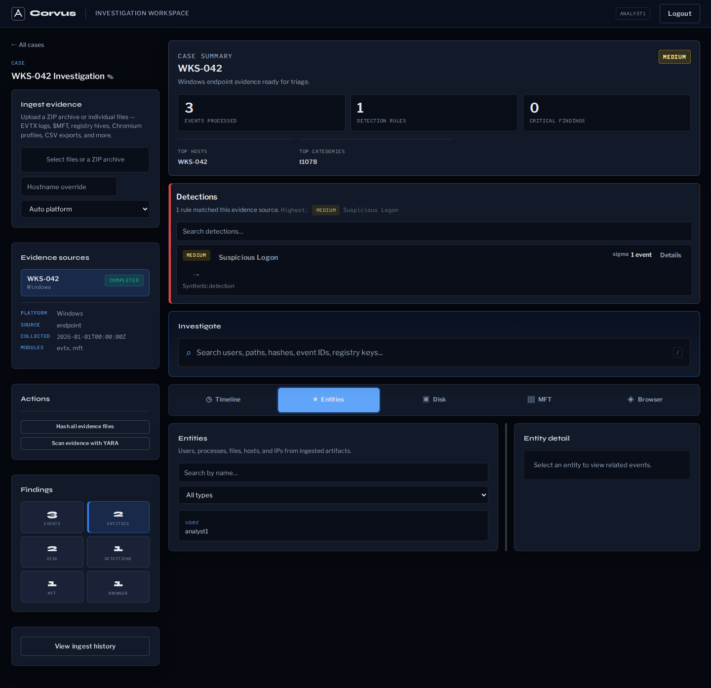Open the 1 Detections findings tile
This screenshot has height=688, width=711.
point(118,552)
